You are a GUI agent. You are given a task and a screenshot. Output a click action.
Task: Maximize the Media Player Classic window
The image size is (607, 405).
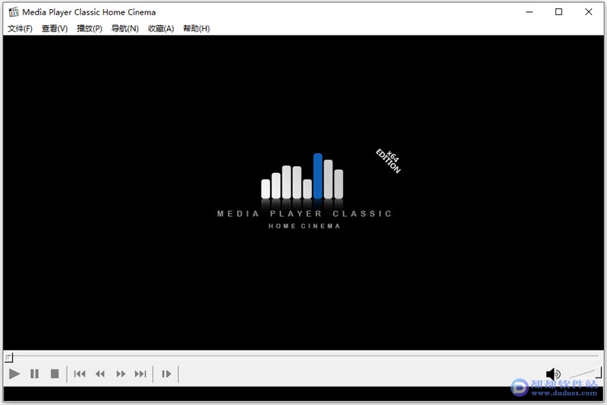click(558, 12)
